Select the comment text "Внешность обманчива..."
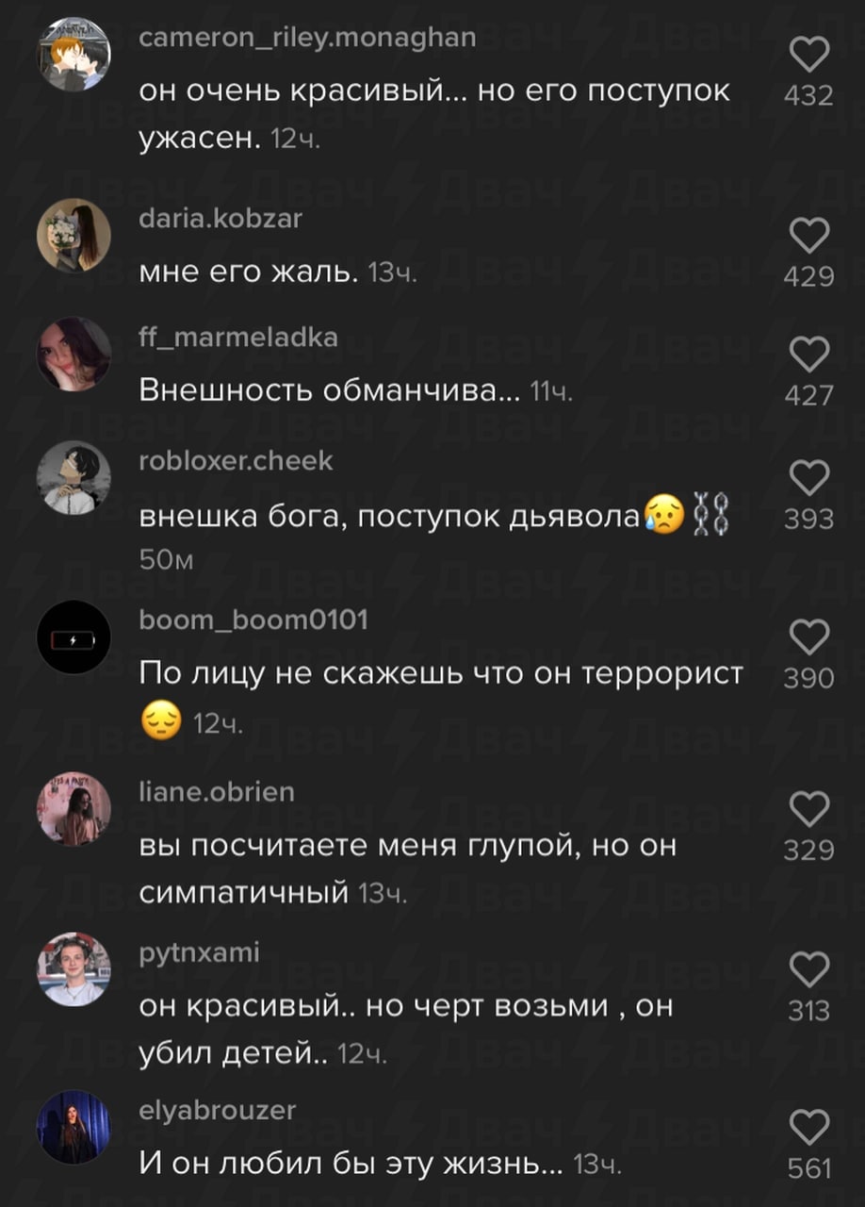This screenshot has width=865, height=1207. 329,390
